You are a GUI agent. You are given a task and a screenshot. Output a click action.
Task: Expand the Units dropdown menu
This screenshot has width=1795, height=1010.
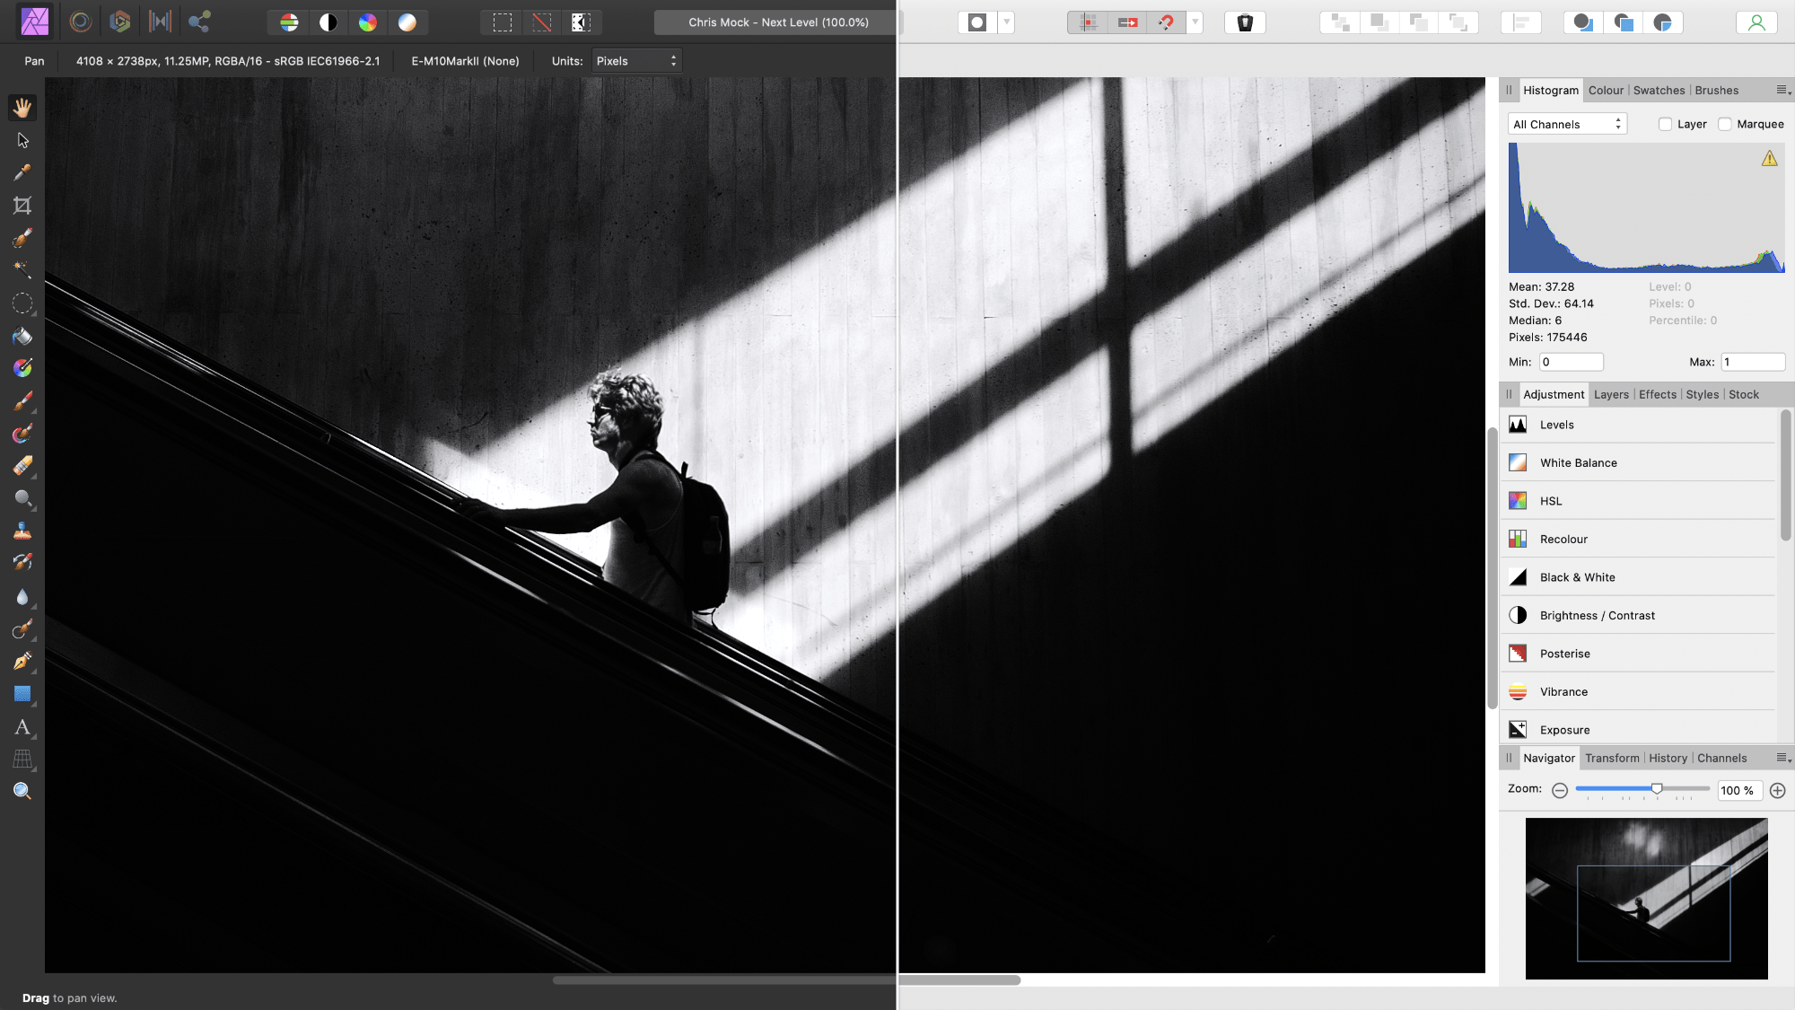(x=636, y=60)
